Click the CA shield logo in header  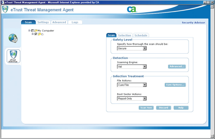[5, 10]
